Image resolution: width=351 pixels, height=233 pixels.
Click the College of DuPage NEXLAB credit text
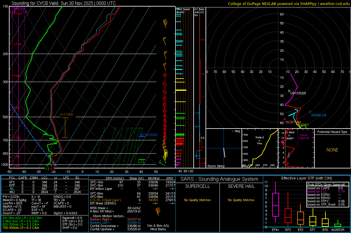click(289, 4)
